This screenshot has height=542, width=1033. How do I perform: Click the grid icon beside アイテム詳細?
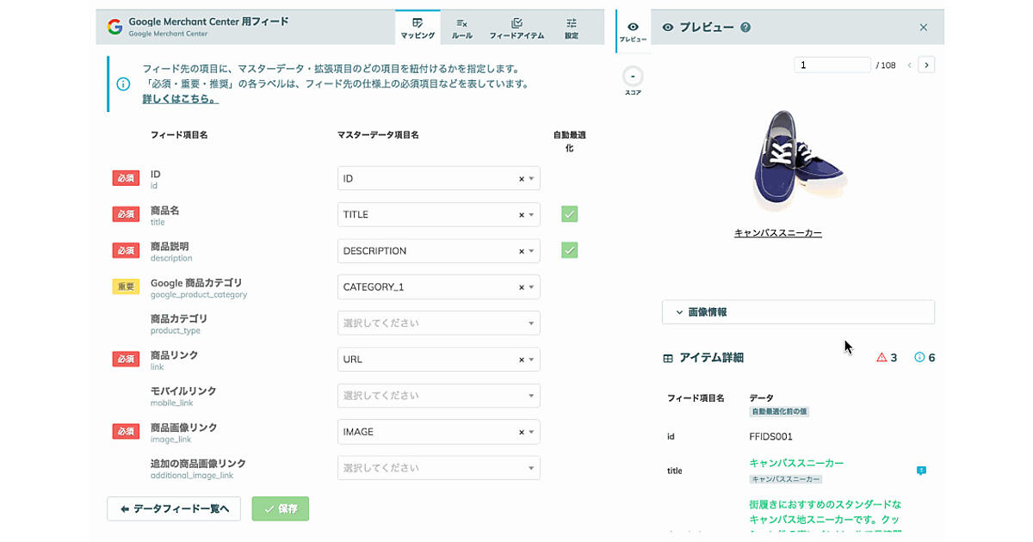pos(668,358)
